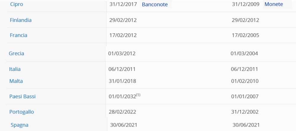
Task: Click the Malta link
Action: (x=16, y=81)
